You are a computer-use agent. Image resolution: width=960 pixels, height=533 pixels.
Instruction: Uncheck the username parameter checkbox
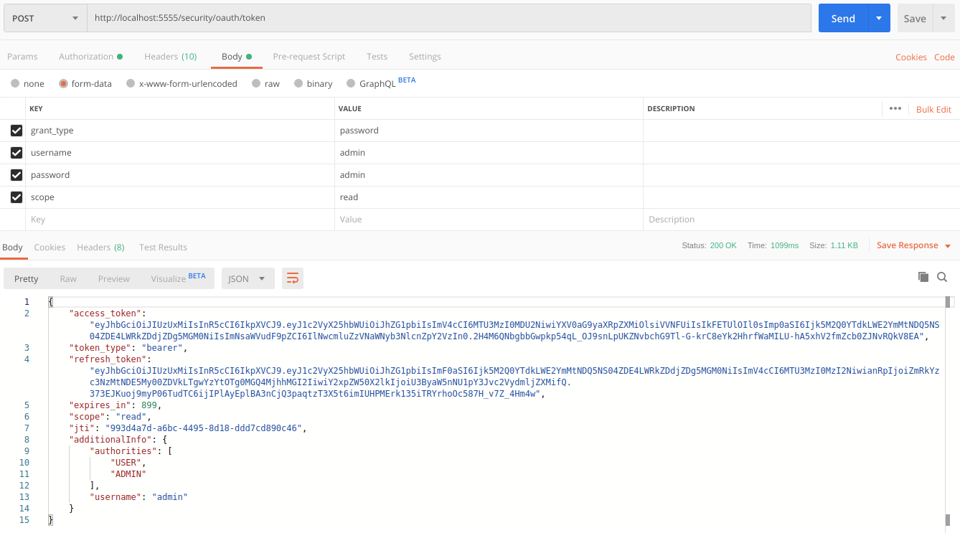click(x=16, y=153)
